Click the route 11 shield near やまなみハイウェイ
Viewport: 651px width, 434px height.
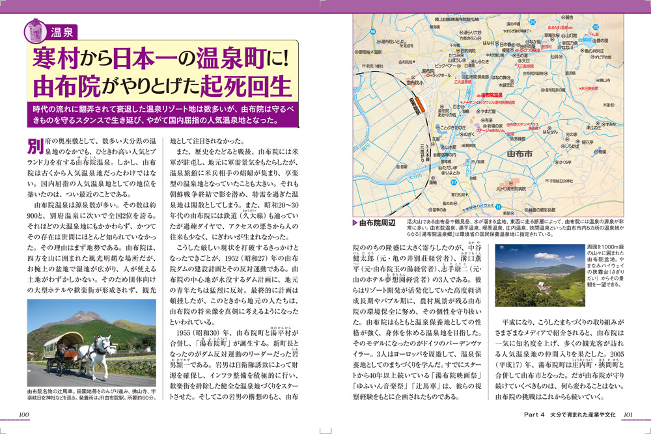(x=498, y=207)
